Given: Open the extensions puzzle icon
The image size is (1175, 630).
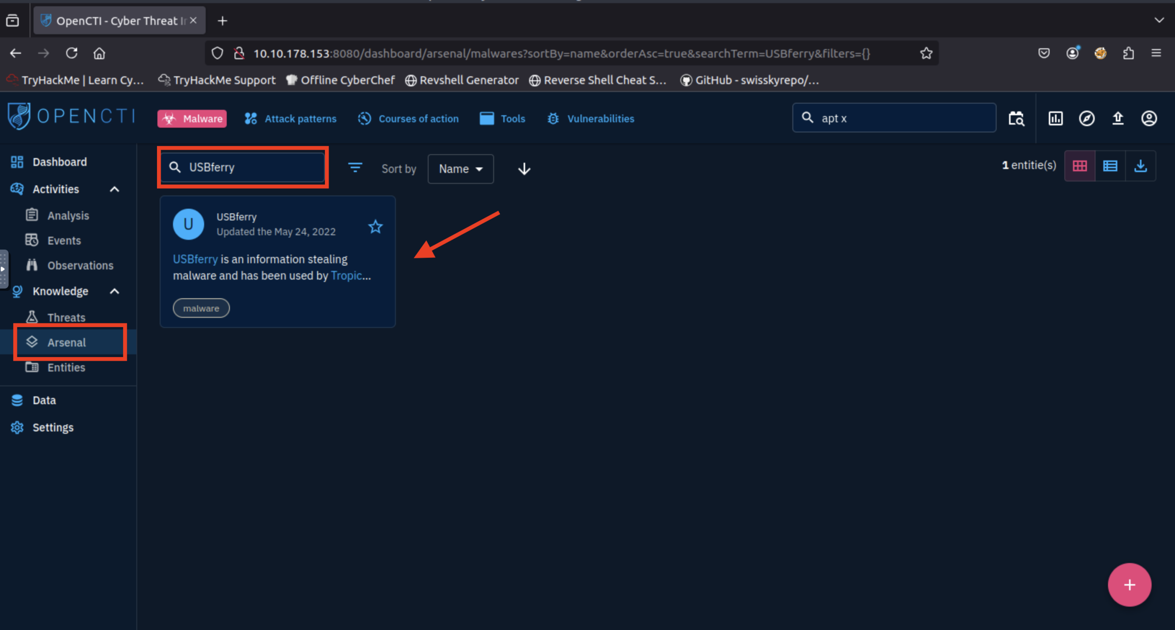Looking at the screenshot, I should coord(1129,53).
